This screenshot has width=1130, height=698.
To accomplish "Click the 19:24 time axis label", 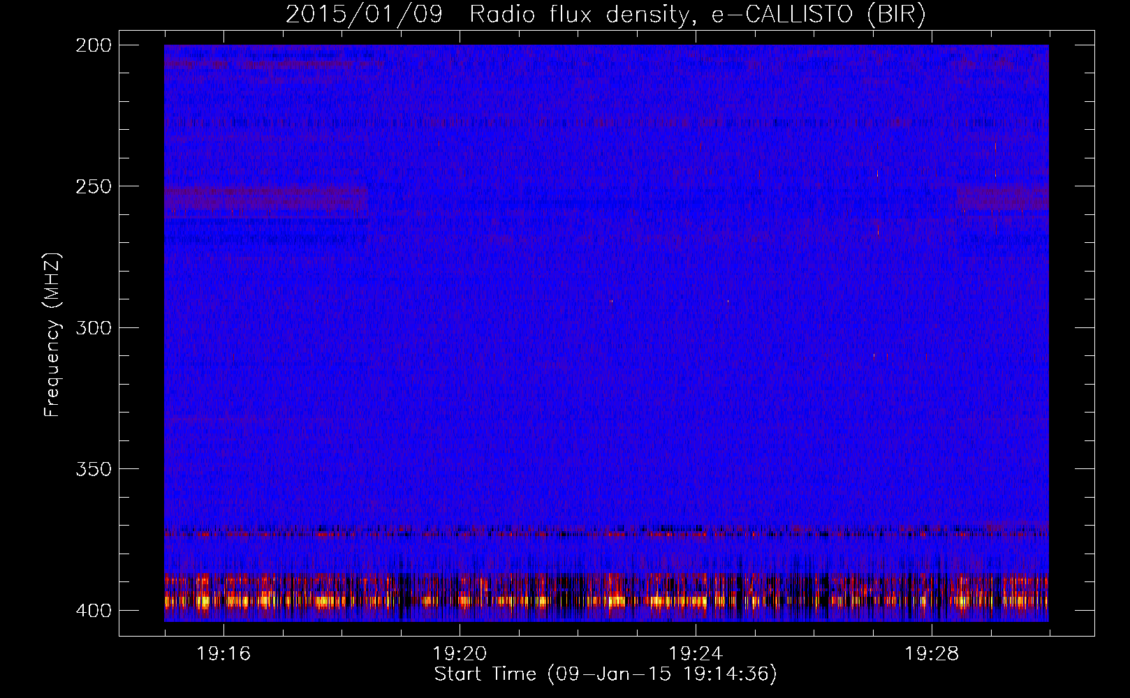I will pyautogui.click(x=696, y=654).
